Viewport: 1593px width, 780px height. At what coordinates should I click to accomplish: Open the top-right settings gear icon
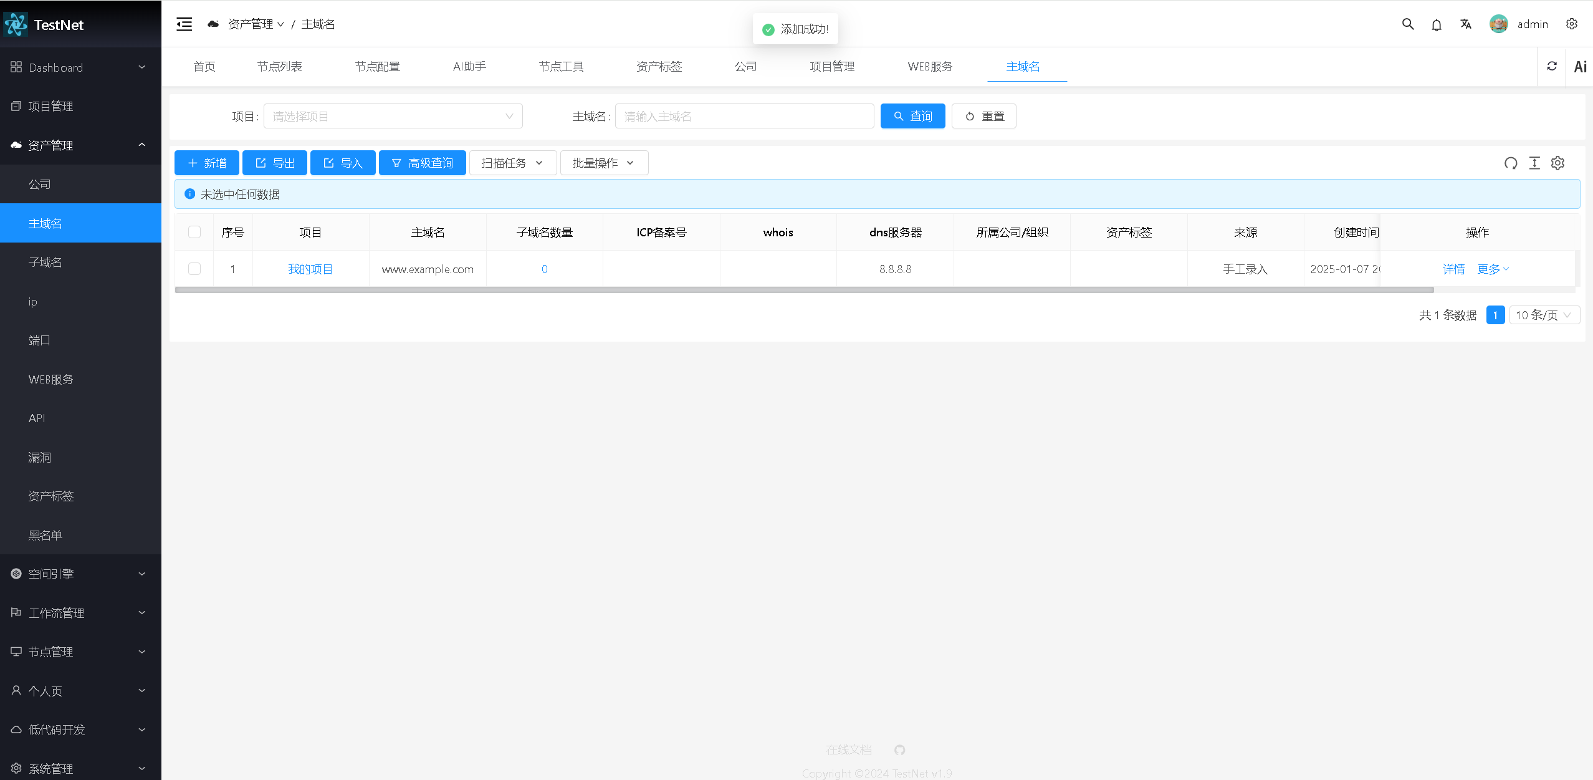point(1572,24)
